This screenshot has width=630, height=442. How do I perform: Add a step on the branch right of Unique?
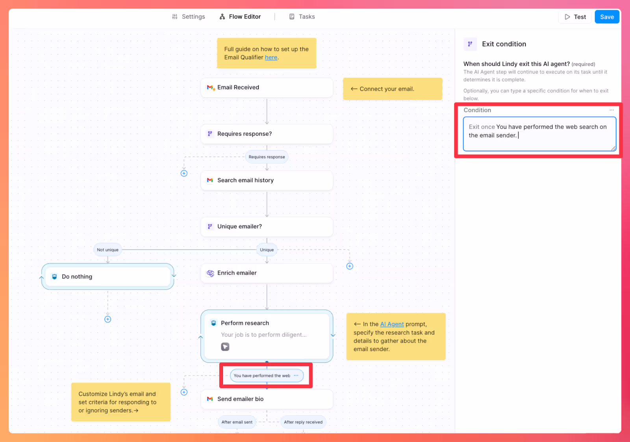[350, 266]
